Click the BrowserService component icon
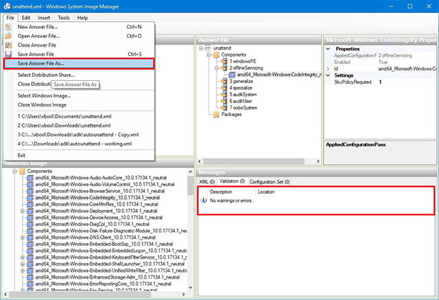This screenshot has height=300, width=439. (30, 191)
